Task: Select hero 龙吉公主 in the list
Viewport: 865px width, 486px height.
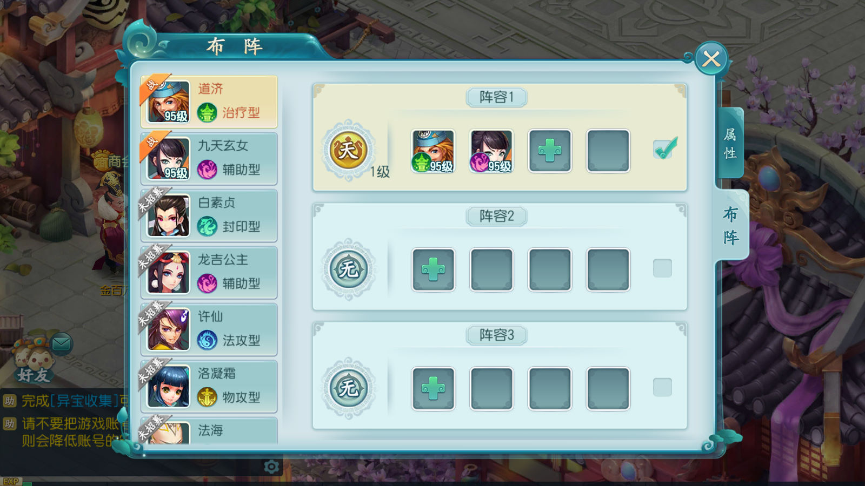Action: (209, 272)
